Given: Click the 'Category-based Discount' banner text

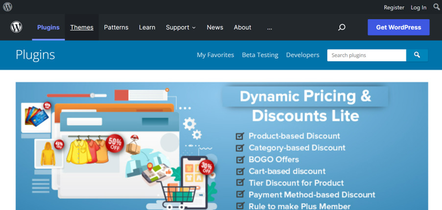Looking at the screenshot, I should 297,148.
